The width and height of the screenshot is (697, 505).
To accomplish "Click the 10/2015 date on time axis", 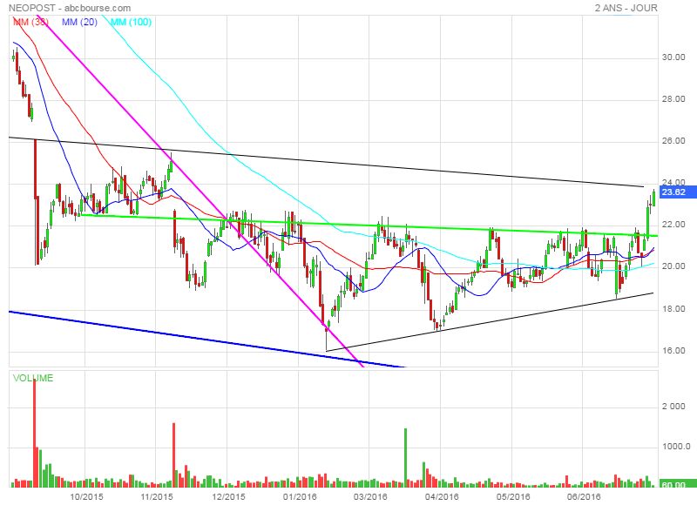I will click(x=86, y=496).
